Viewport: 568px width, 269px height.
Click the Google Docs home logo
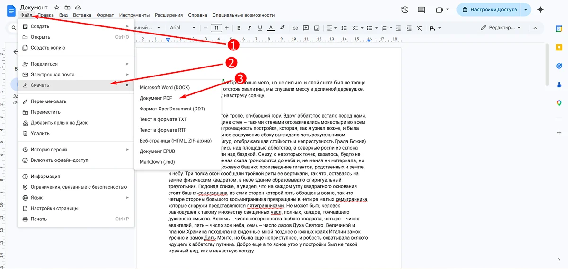(11, 11)
